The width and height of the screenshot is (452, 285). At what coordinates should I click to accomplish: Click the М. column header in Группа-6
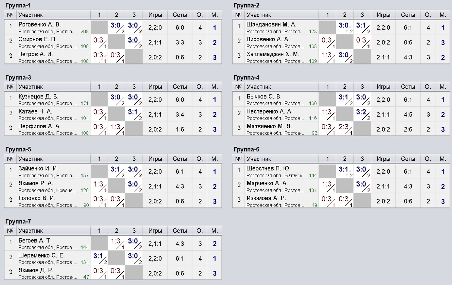(443, 159)
